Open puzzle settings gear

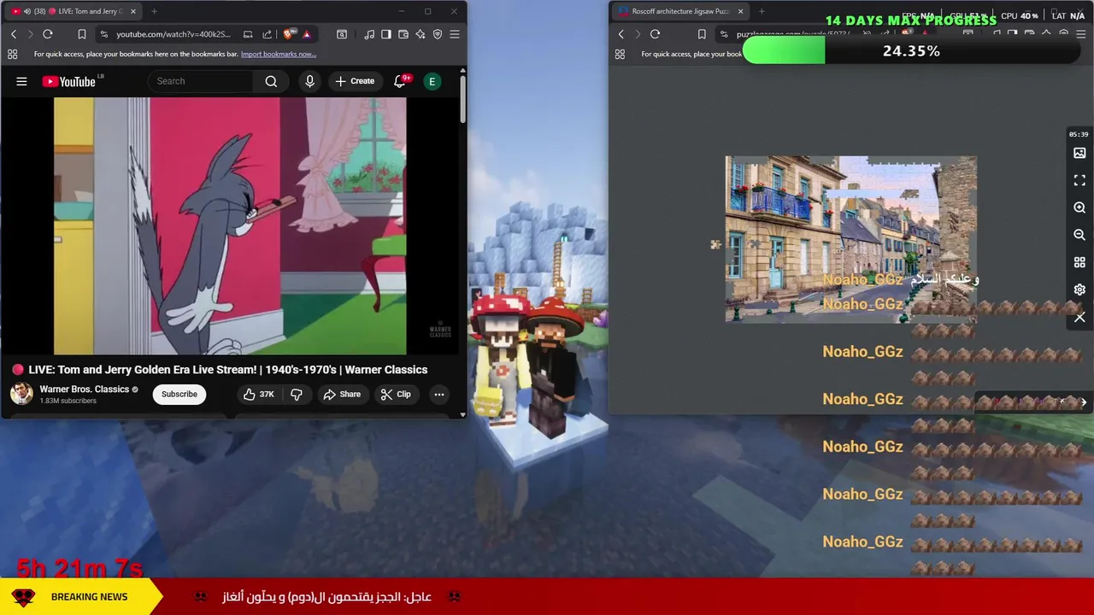click(x=1079, y=290)
